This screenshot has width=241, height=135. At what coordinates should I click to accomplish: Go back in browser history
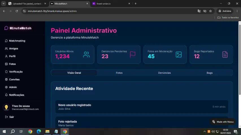point(4,11)
